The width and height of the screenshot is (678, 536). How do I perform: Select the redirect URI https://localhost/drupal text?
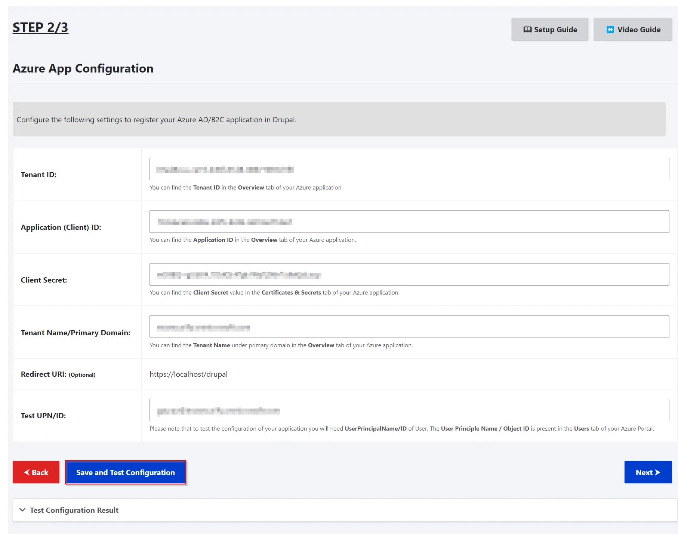(188, 374)
